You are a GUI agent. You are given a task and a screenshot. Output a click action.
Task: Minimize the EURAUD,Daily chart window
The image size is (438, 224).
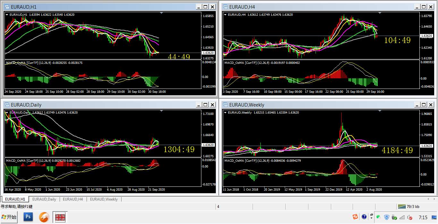click(198, 105)
